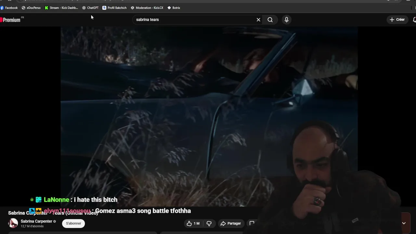Clear the search query with the X icon
This screenshot has width=416, height=234.
pyautogui.click(x=258, y=20)
